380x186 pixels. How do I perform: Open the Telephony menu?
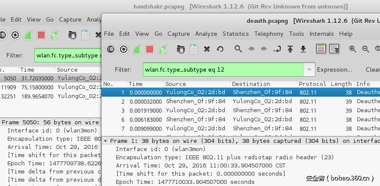[x=269, y=34]
